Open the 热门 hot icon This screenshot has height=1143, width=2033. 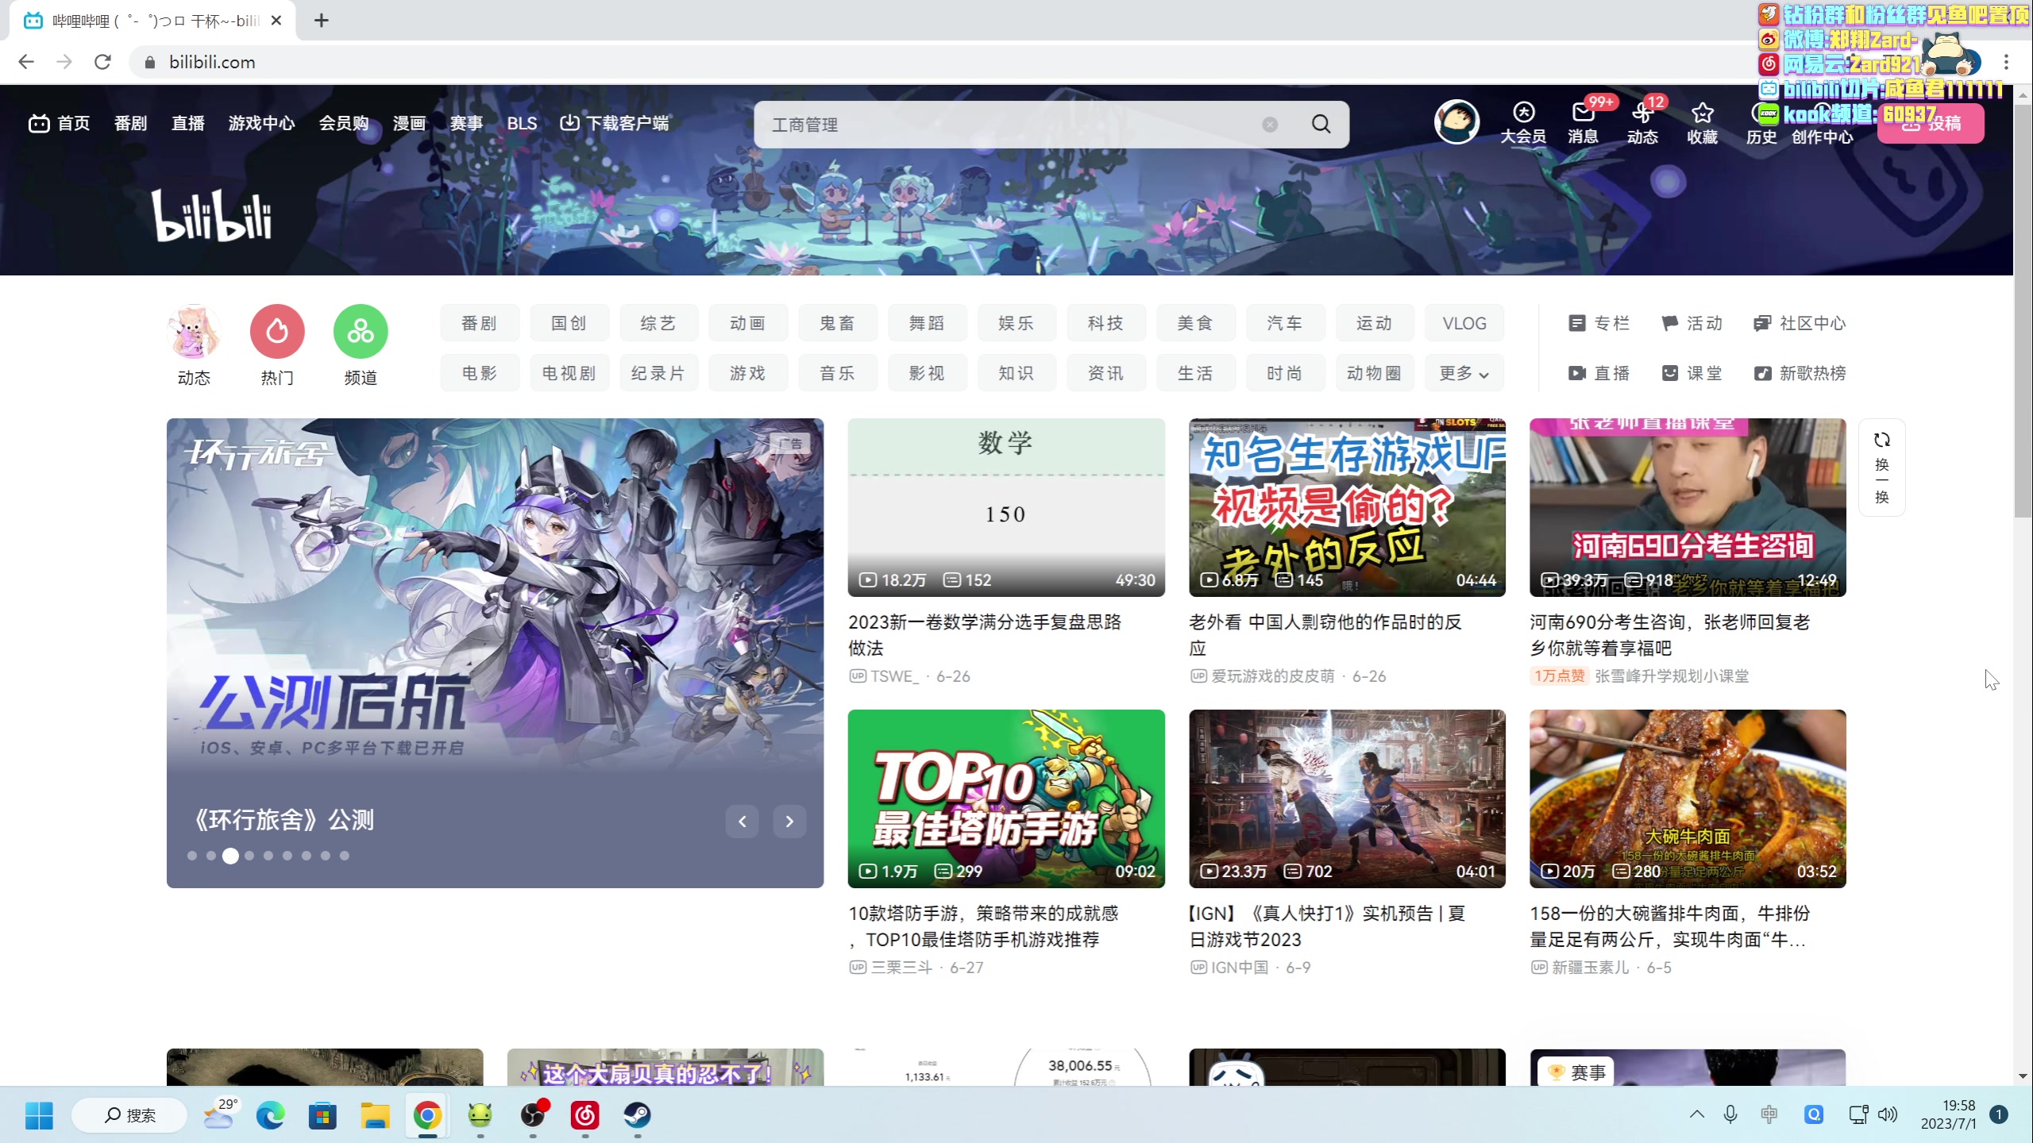277,332
